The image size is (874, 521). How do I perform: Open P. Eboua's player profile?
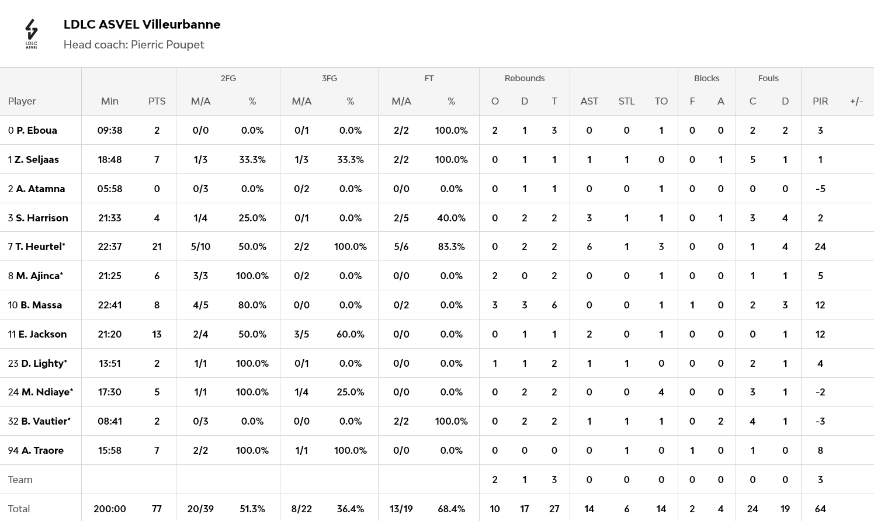tap(36, 130)
